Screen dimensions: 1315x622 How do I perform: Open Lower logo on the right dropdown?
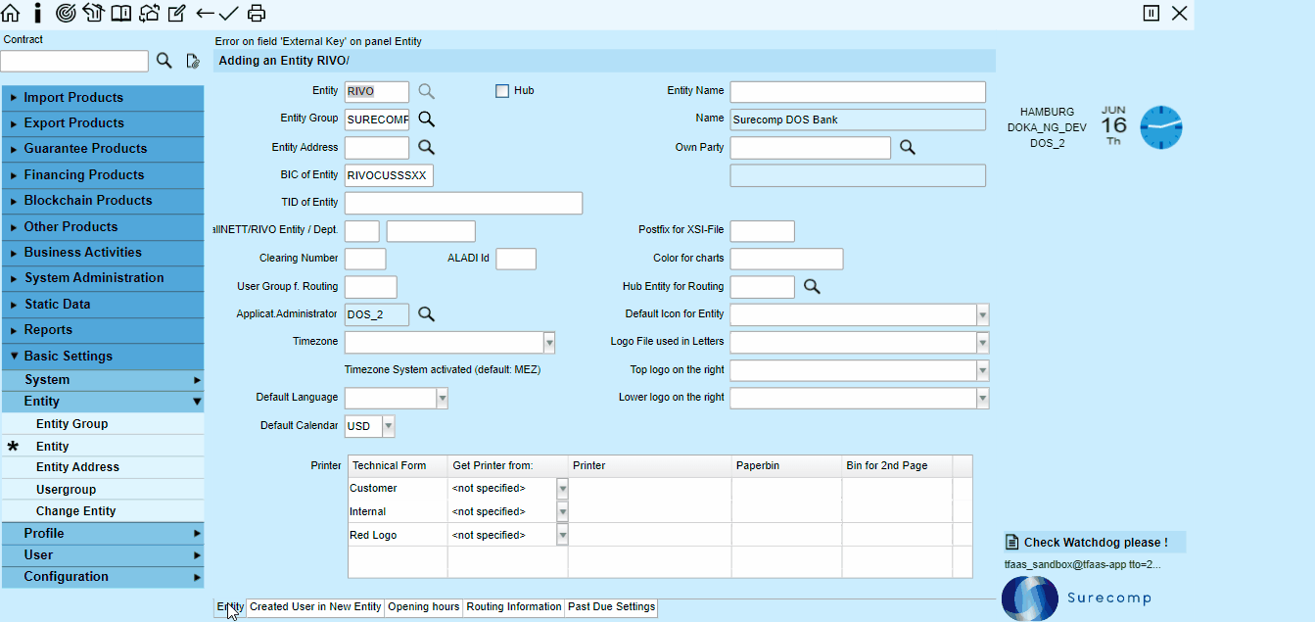point(983,398)
